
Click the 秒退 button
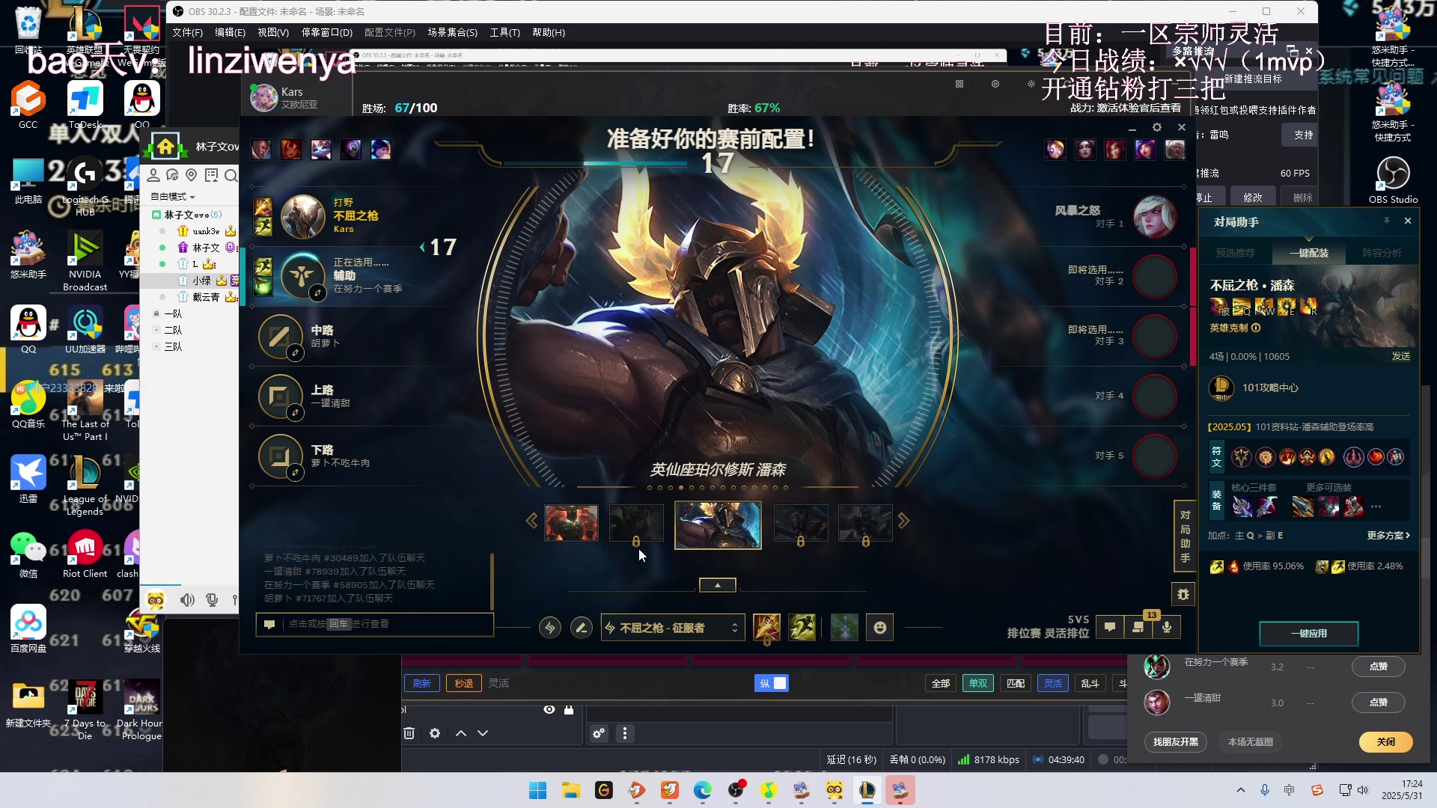point(464,683)
